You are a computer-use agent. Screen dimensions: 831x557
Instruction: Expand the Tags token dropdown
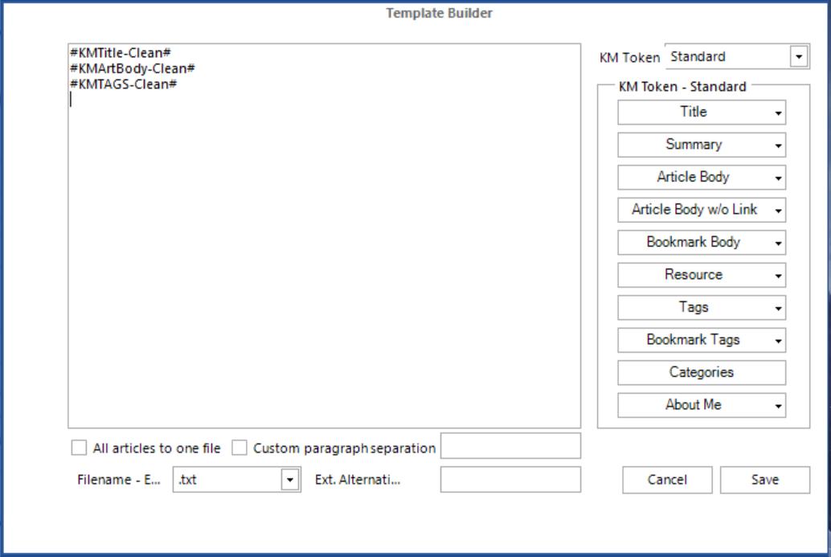click(701, 307)
